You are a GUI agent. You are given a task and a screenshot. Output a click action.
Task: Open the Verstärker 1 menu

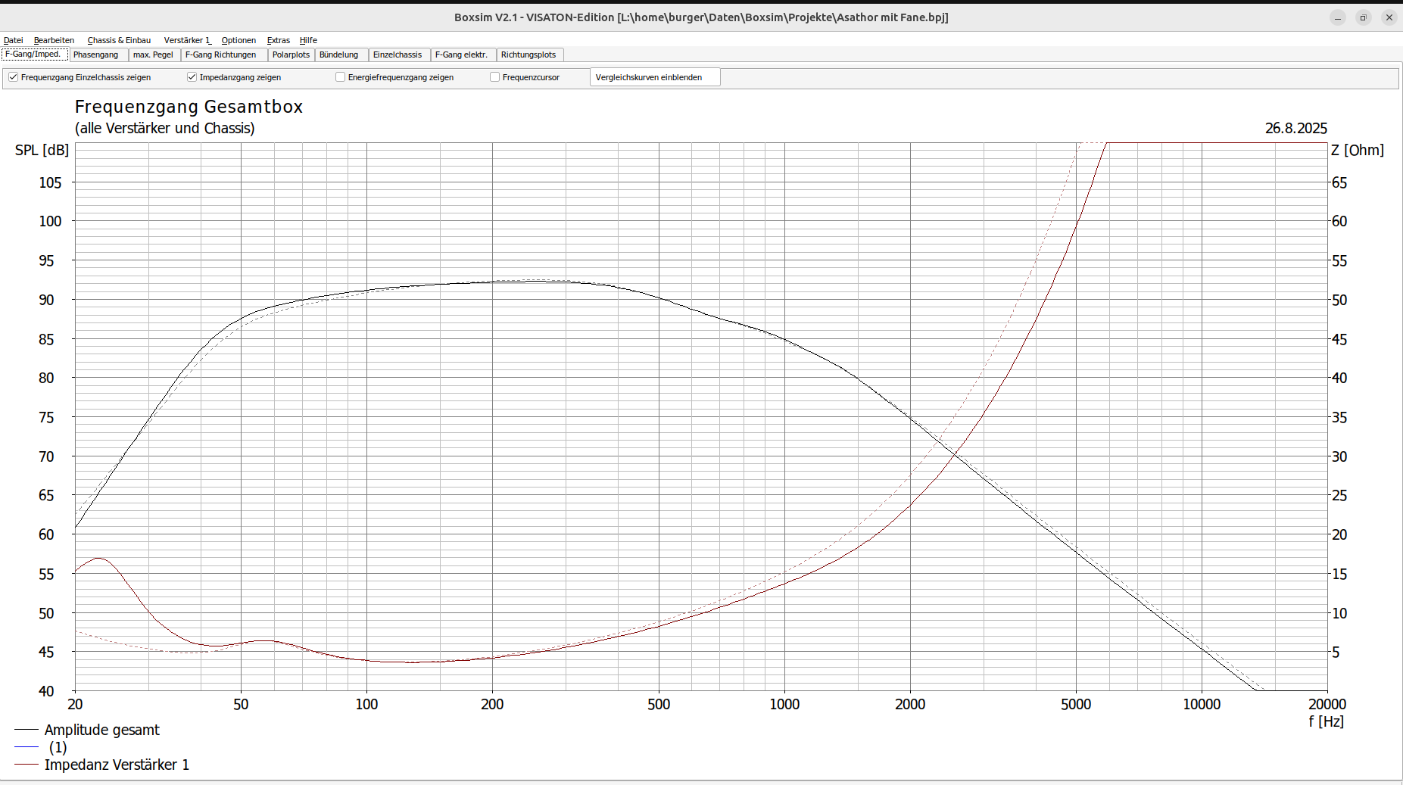click(x=187, y=40)
